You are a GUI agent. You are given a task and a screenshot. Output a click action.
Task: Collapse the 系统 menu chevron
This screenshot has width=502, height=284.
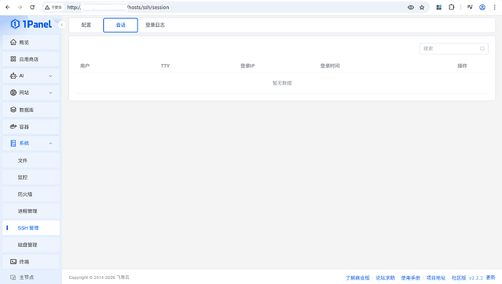tap(50, 143)
